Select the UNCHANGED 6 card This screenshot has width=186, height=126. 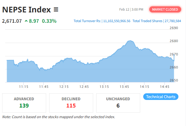coord(118,103)
